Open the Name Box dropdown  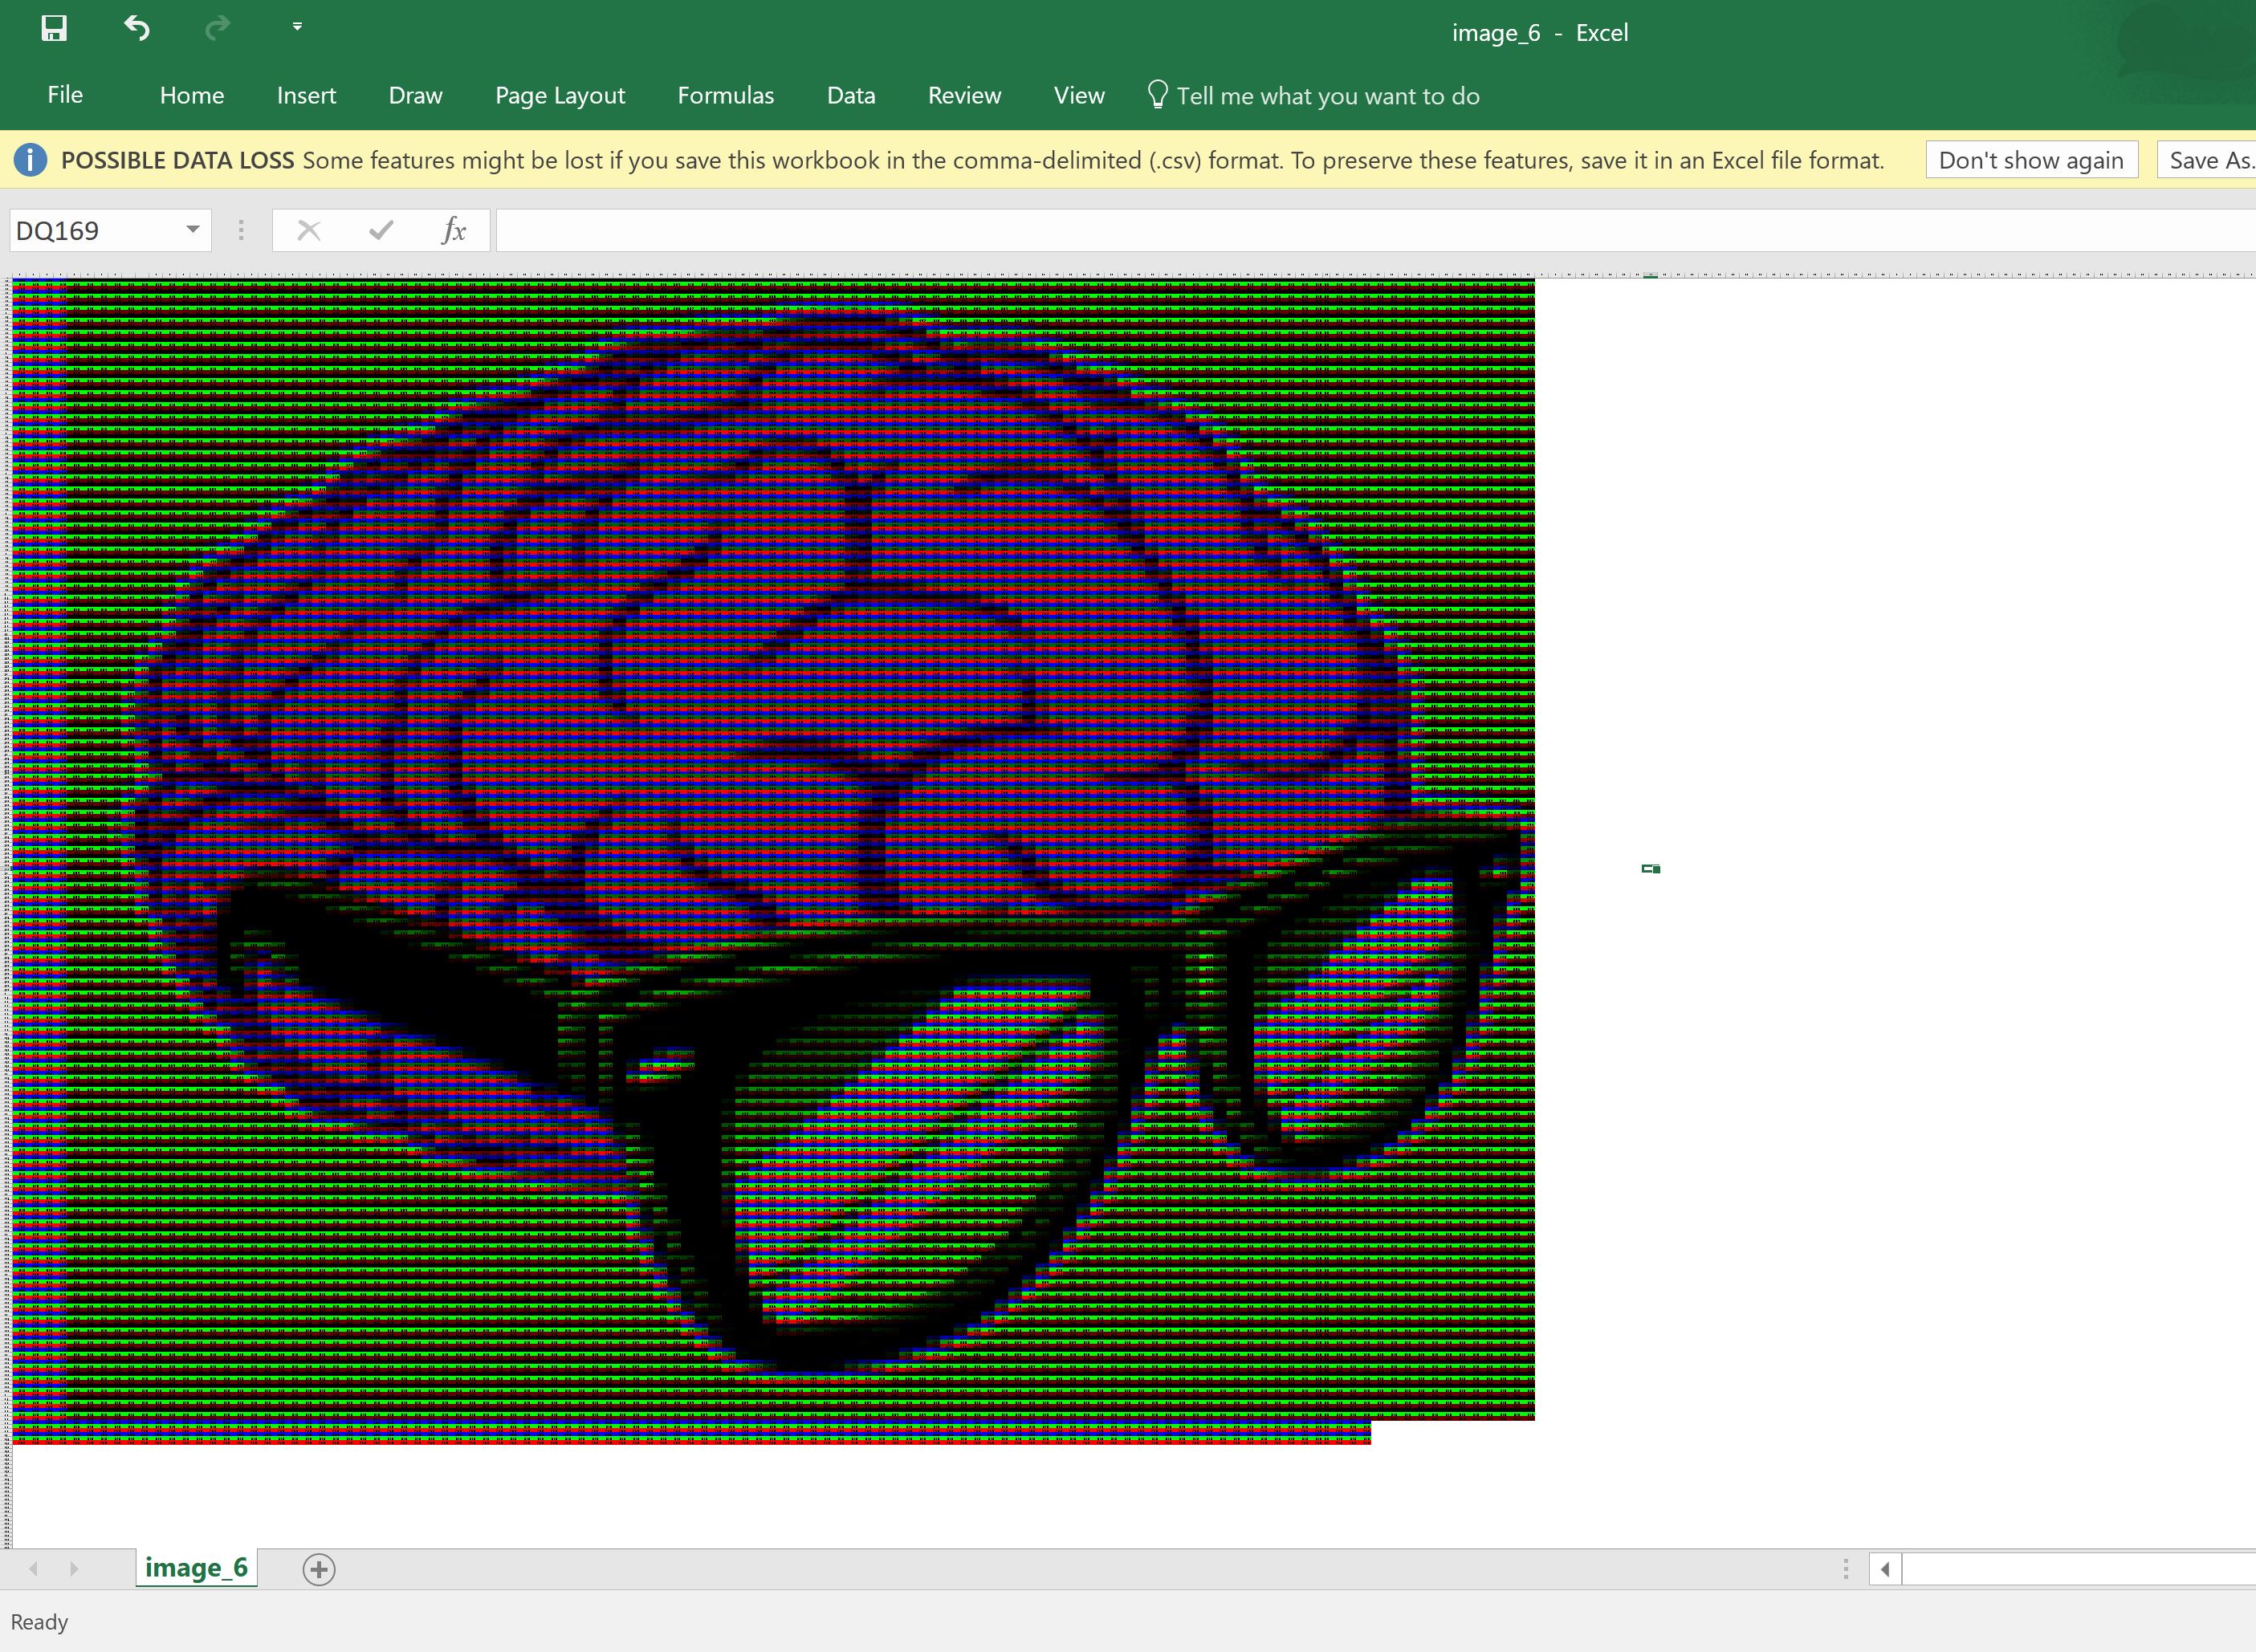coord(193,230)
